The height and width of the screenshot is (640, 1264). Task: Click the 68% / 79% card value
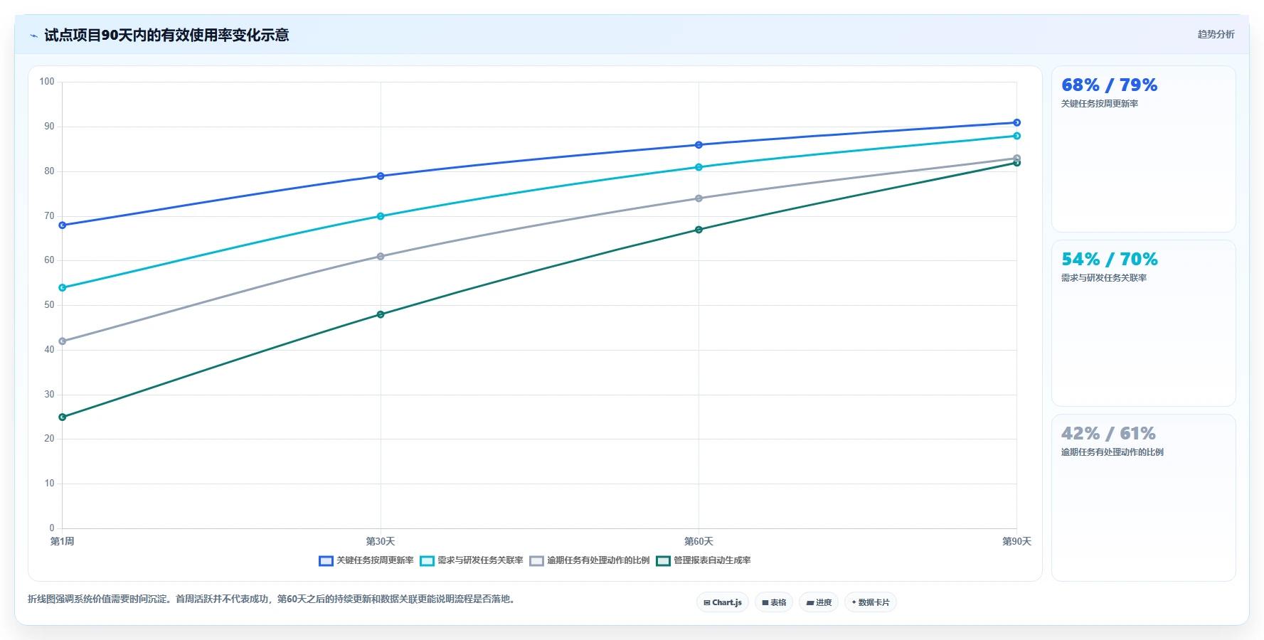(x=1109, y=85)
